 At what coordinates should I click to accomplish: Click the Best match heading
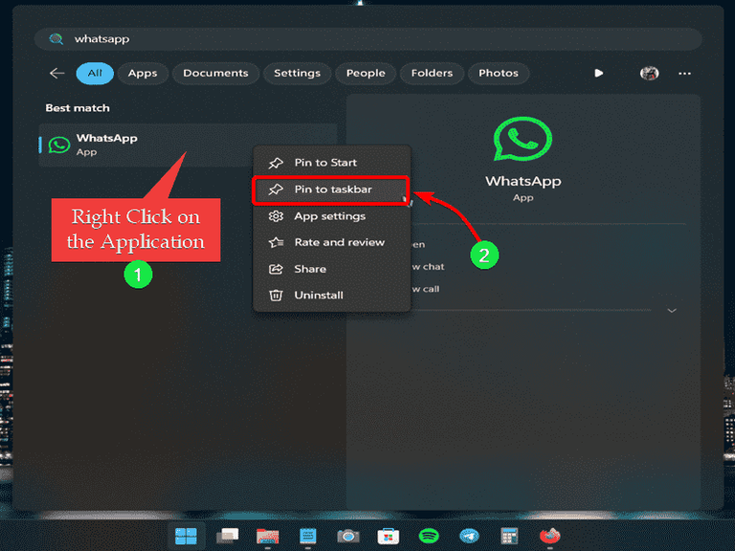tap(78, 108)
